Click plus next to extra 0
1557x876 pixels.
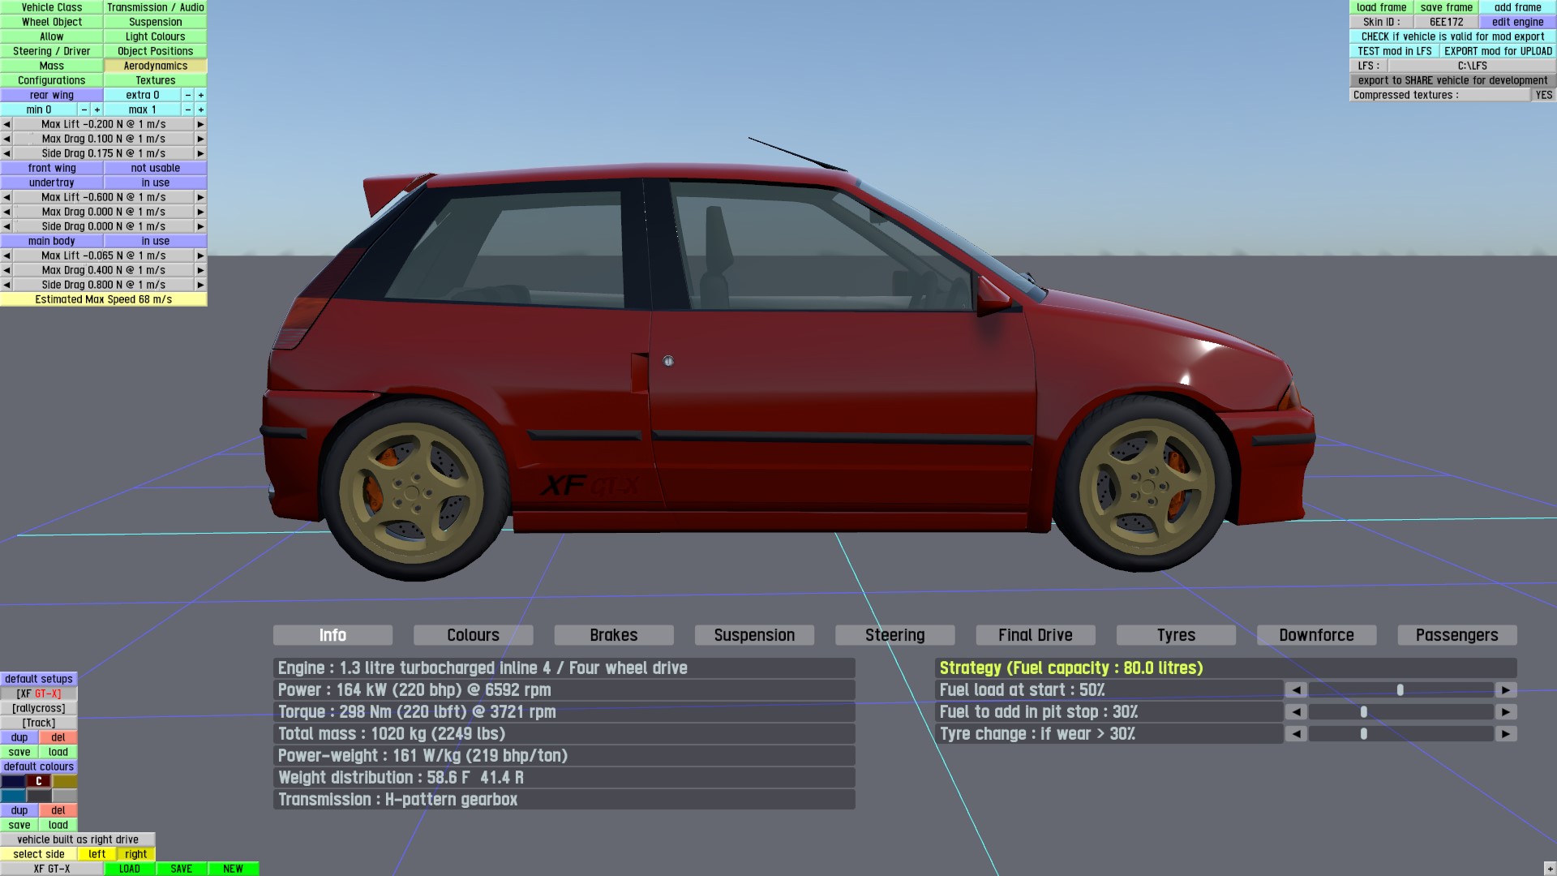[x=201, y=95]
